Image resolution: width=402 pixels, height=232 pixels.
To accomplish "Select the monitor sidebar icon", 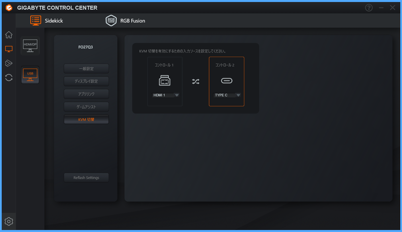I will 9,49.
